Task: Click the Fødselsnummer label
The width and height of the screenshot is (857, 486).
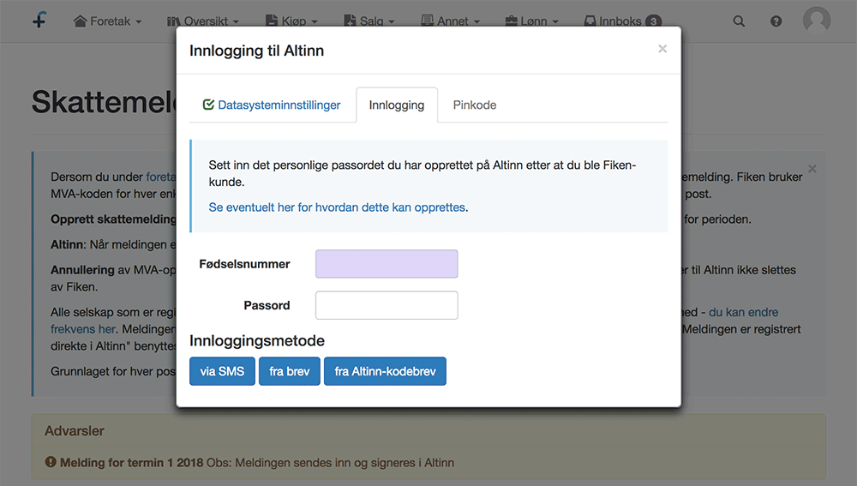Action: 244,264
